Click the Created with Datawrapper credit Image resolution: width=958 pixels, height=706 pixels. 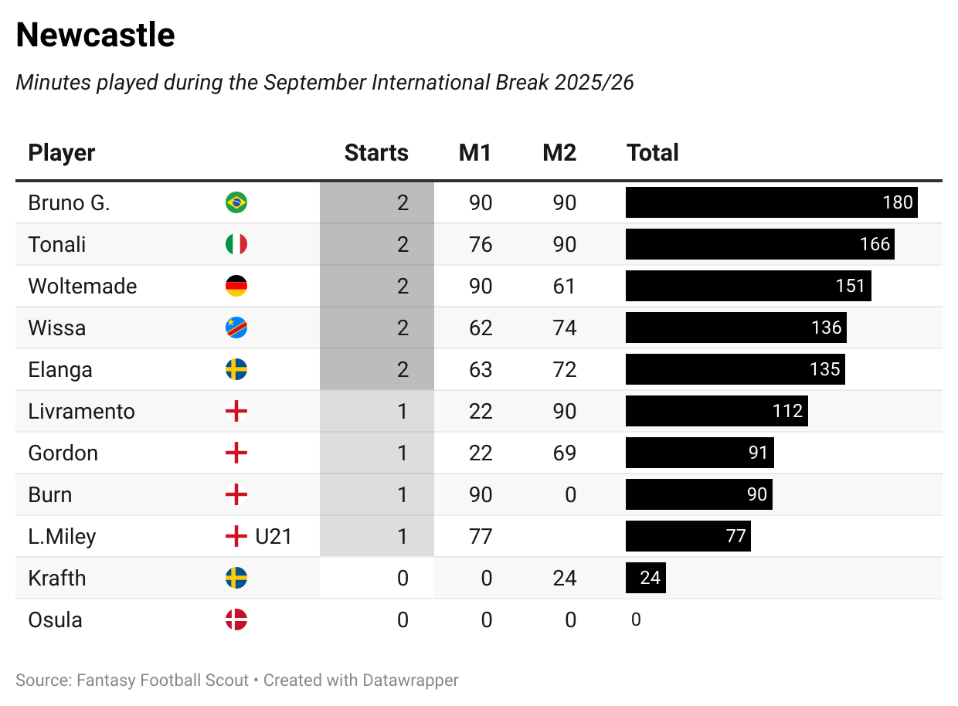(x=361, y=681)
